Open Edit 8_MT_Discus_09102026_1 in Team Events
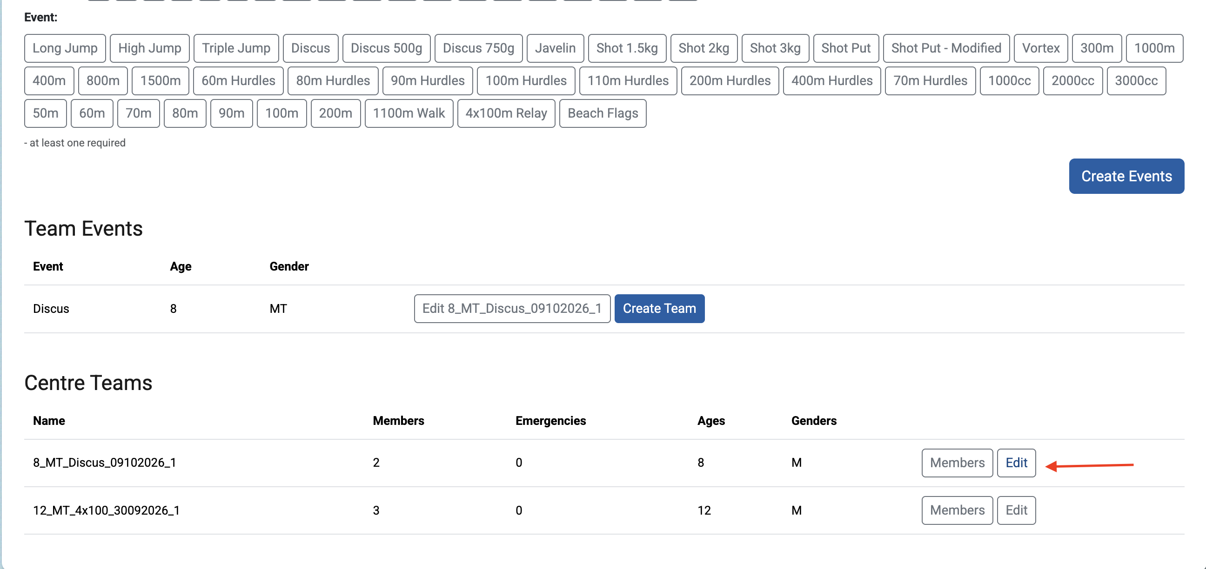The width and height of the screenshot is (1206, 569). [512, 308]
